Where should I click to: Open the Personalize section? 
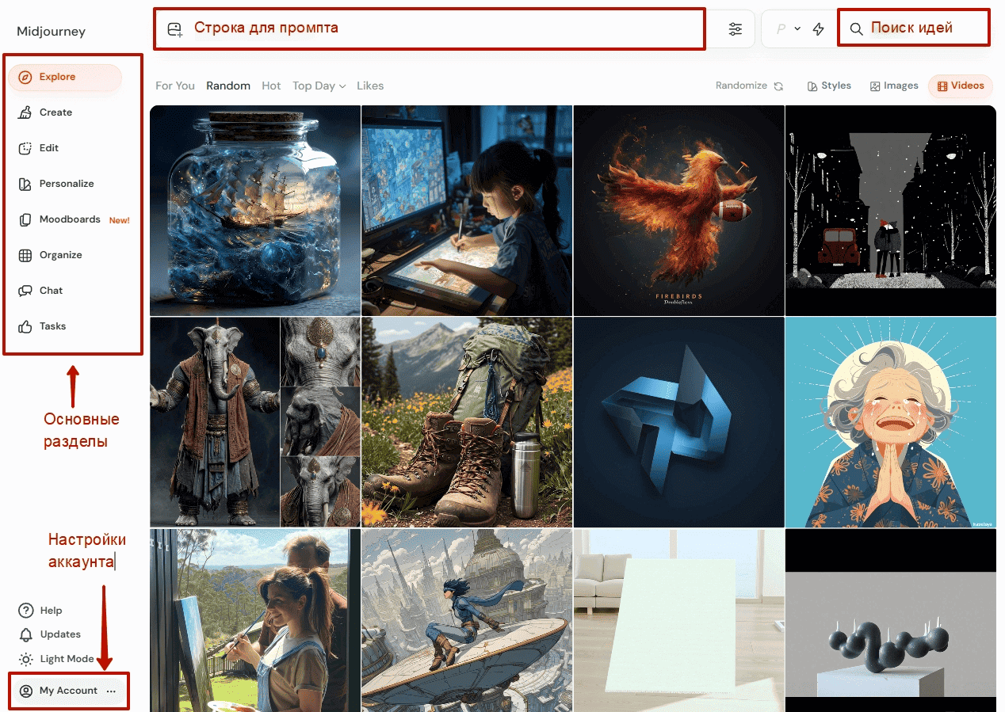[67, 184]
